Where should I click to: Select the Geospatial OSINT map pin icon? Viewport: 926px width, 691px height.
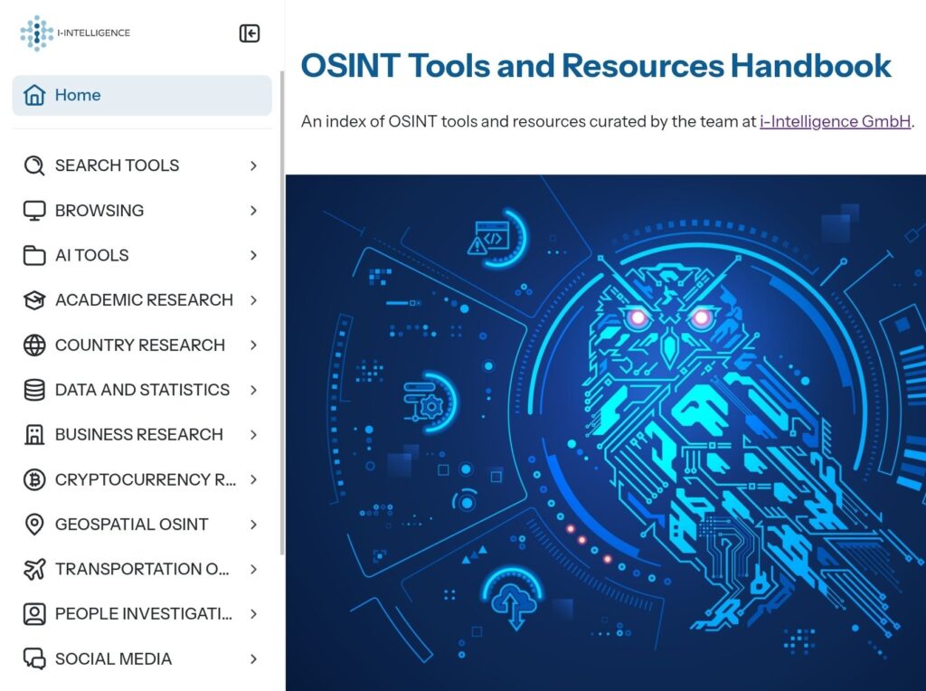click(x=33, y=525)
